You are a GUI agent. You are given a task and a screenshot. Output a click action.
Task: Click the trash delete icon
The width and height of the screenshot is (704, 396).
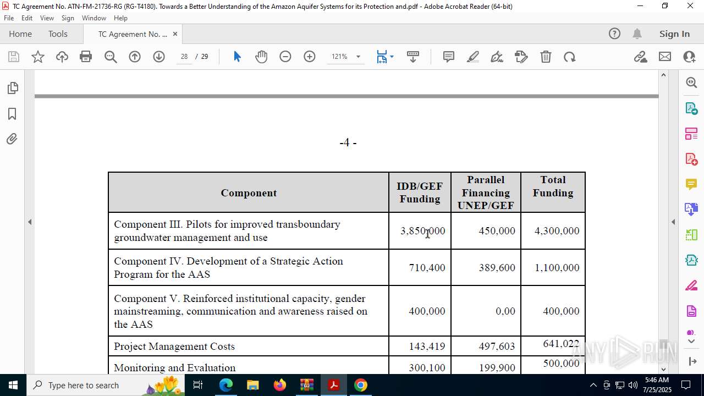pos(546,57)
